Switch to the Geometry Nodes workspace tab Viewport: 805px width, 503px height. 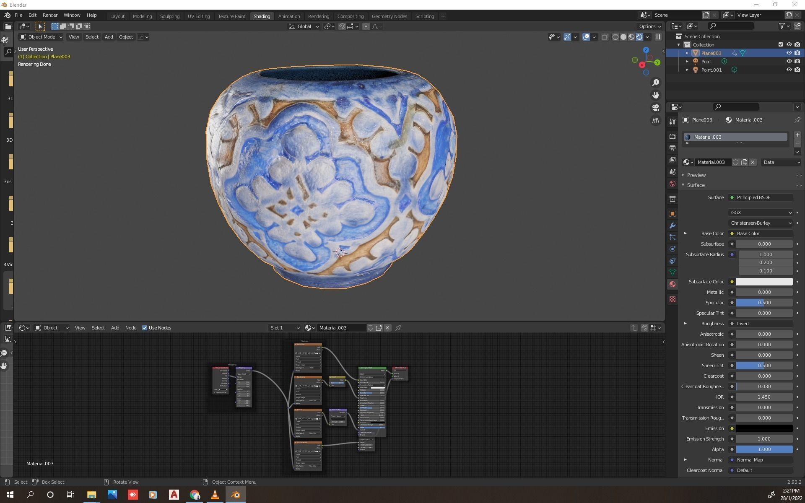pos(389,16)
